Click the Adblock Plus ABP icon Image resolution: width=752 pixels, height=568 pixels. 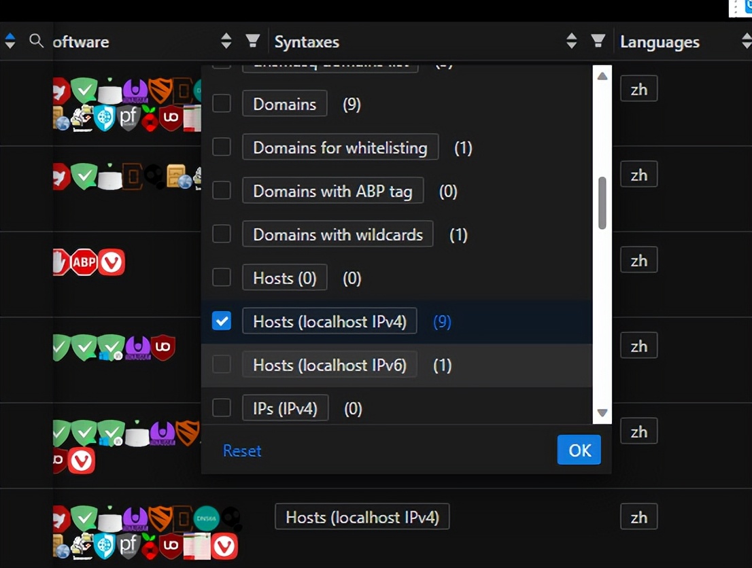(84, 262)
